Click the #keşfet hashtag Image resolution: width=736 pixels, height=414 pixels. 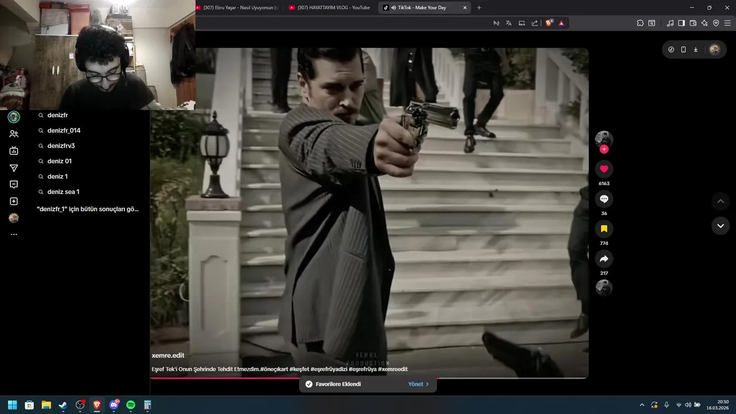(299, 369)
